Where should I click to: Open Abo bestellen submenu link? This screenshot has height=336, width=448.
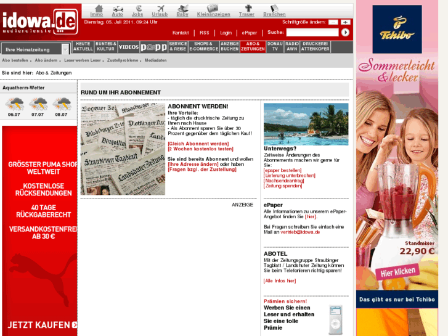pos(15,60)
